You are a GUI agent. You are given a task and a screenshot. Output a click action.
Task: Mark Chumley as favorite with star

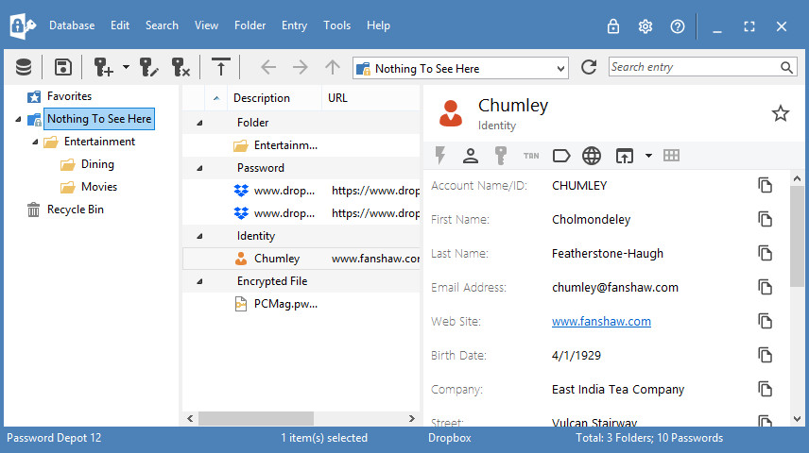click(780, 113)
